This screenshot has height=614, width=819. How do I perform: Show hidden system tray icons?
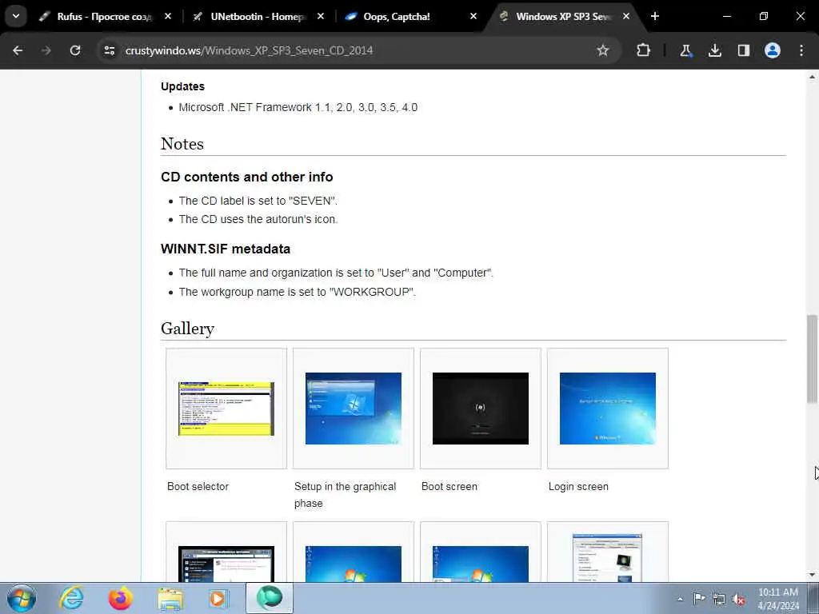(680, 599)
